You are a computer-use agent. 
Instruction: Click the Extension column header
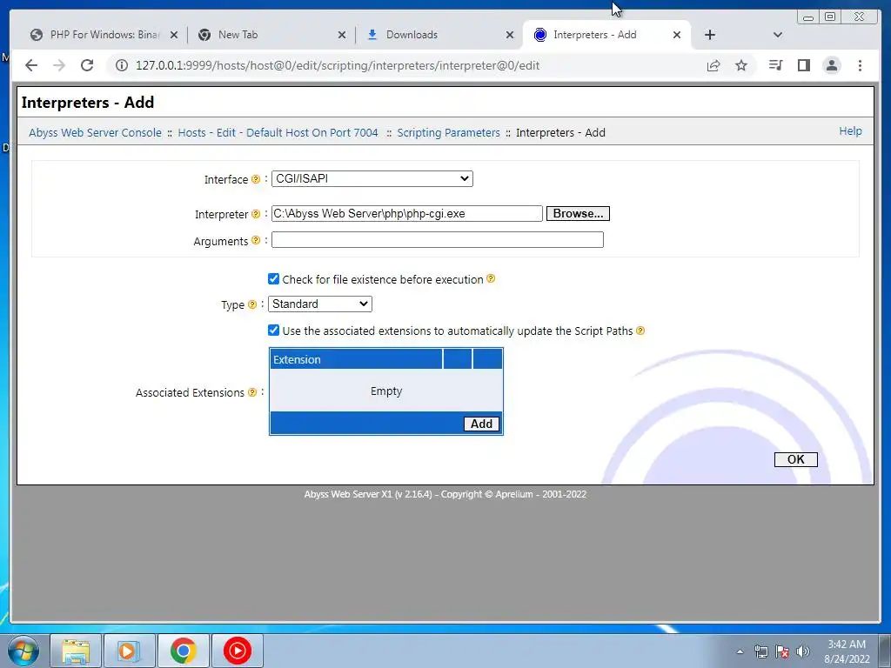pos(356,359)
